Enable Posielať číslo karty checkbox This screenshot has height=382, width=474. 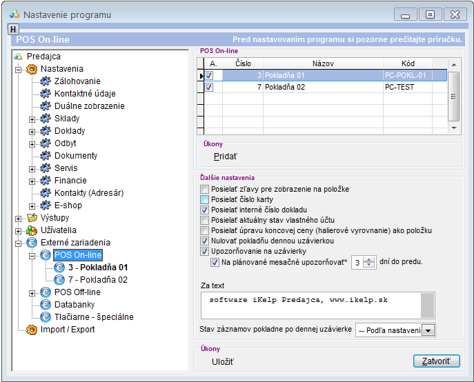point(204,199)
